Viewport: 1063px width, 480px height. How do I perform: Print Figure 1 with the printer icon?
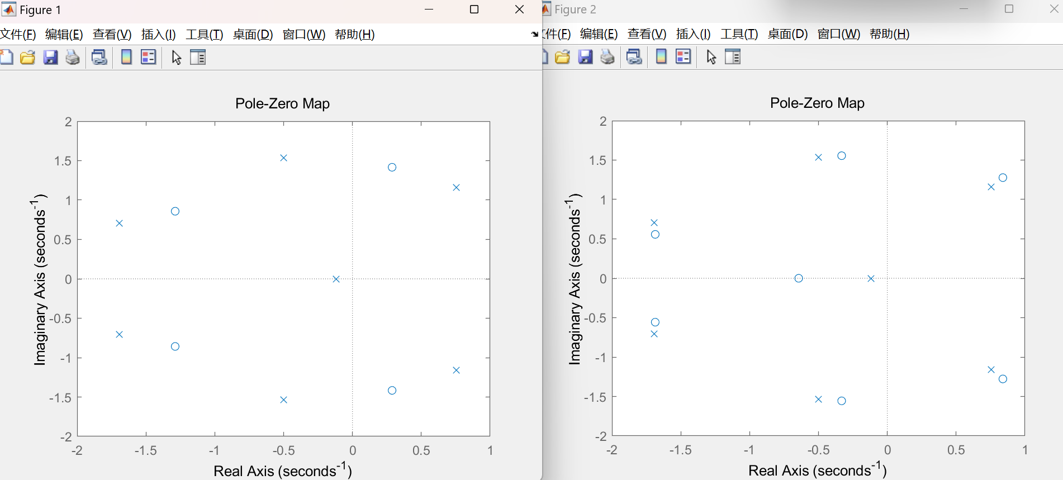coord(73,58)
